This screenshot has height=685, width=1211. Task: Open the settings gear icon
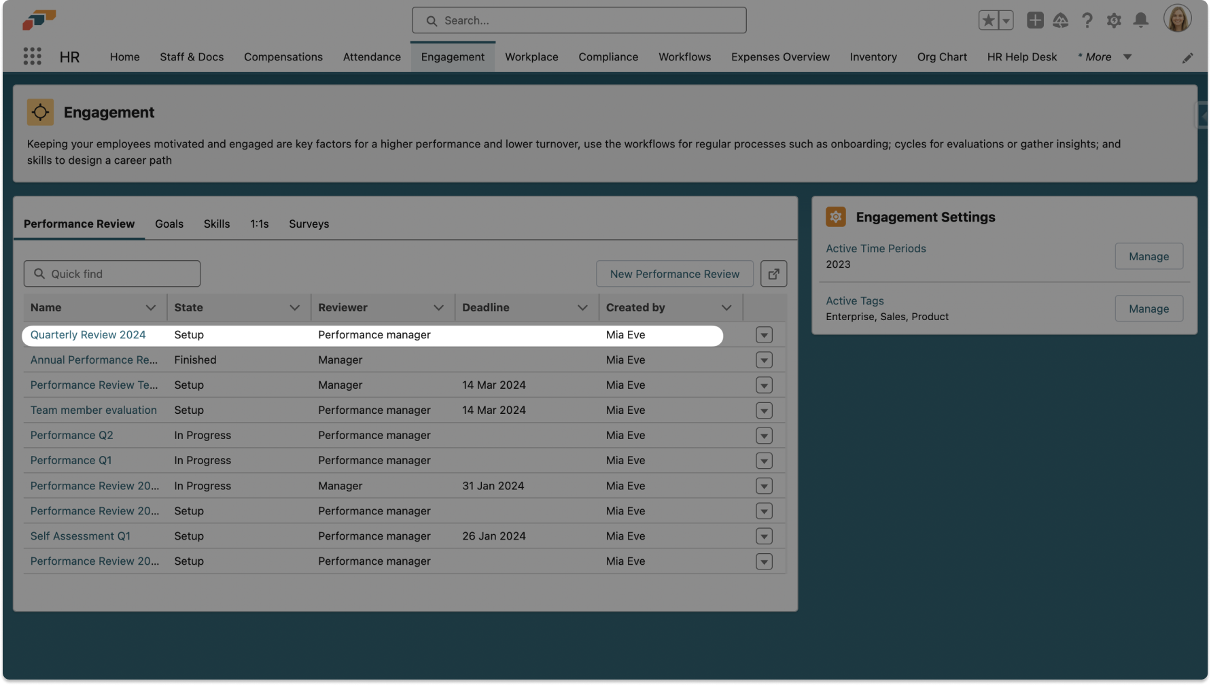pos(1114,20)
